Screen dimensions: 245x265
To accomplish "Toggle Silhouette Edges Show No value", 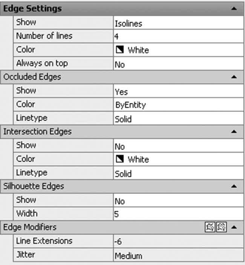I will click(x=179, y=200).
